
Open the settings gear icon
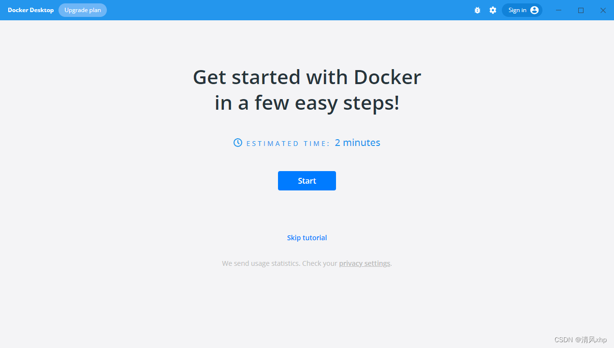tap(493, 10)
